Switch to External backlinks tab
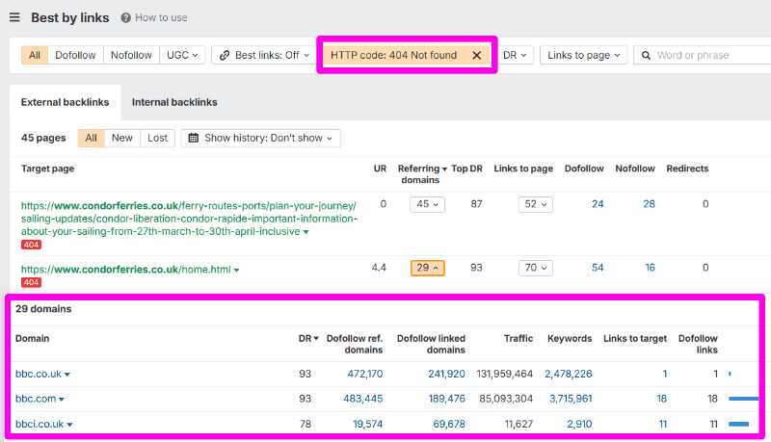This screenshot has height=442, width=771. (65, 102)
